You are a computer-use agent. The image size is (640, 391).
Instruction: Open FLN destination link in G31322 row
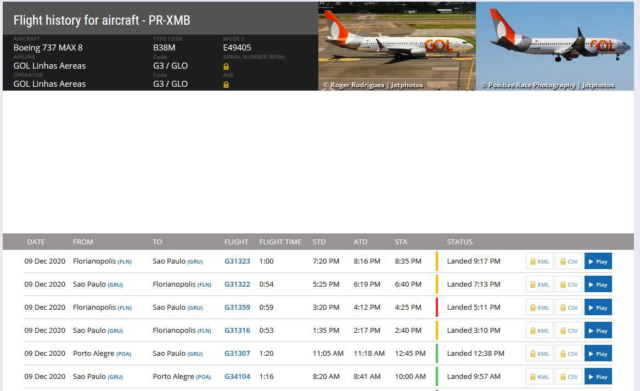pos(205,285)
